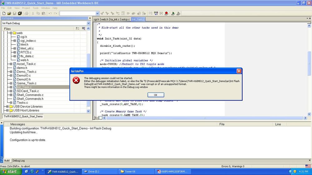Image resolution: width=312 pixels, height=175 pixels.
Task: Click the New document toolbar icon
Action: [x=4, y=13]
